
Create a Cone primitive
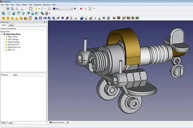coord(16,18)
